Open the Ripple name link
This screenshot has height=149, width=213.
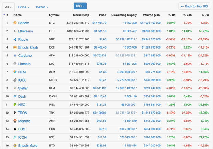click(x=23, y=39)
